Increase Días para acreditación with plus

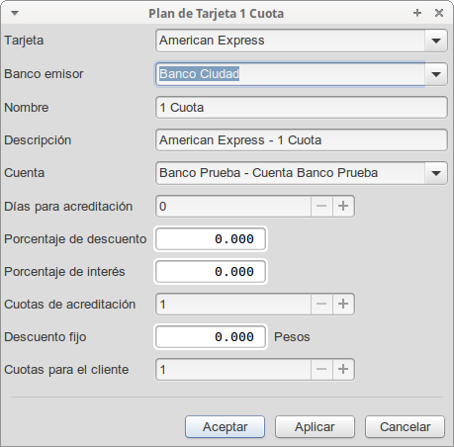[343, 207]
